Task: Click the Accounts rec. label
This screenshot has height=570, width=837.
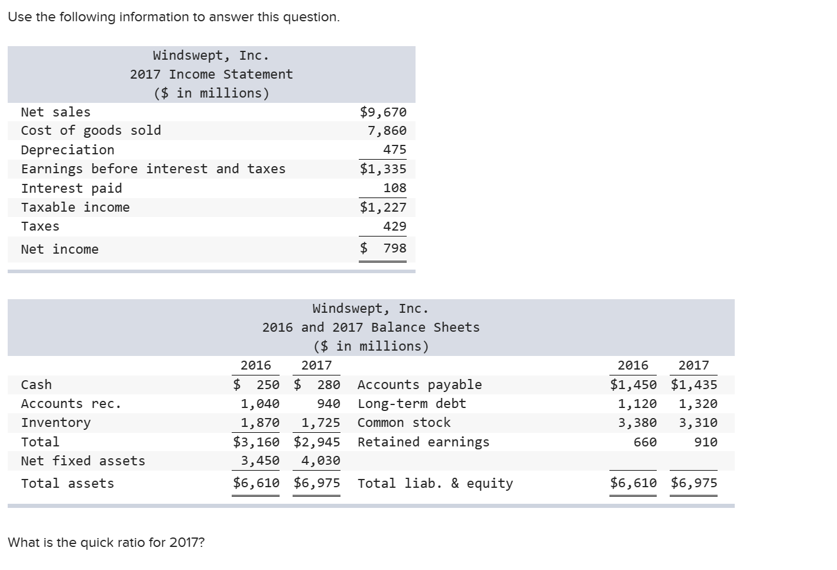Action: pos(71,404)
